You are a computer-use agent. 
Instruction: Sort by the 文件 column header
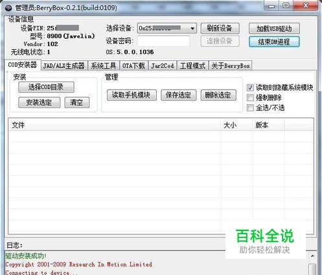(115, 125)
